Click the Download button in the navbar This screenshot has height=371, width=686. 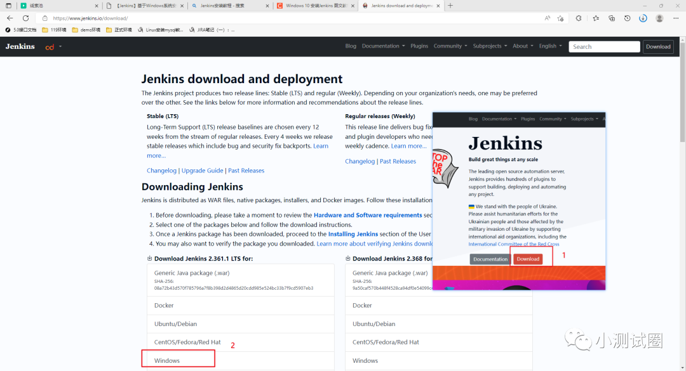pyautogui.click(x=658, y=47)
